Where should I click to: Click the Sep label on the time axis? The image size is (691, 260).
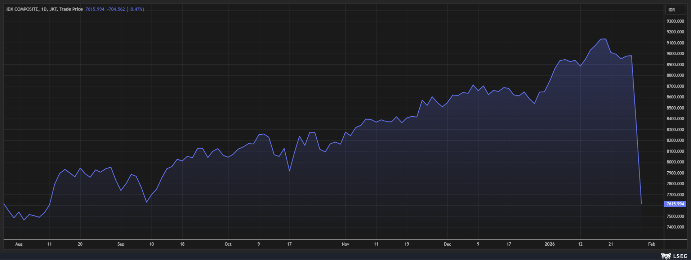pyautogui.click(x=121, y=244)
